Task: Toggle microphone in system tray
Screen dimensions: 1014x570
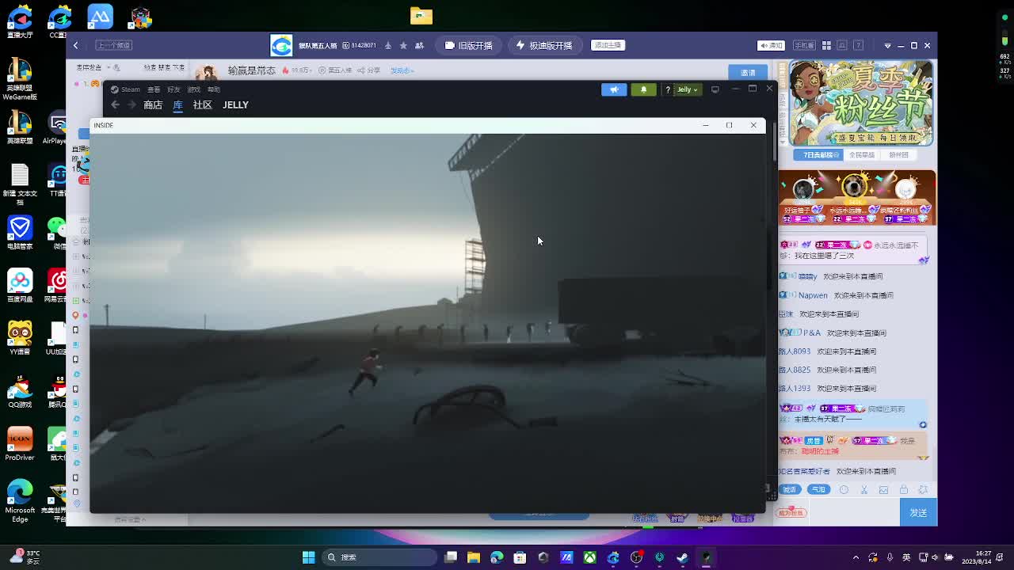Action: pyautogui.click(x=890, y=557)
